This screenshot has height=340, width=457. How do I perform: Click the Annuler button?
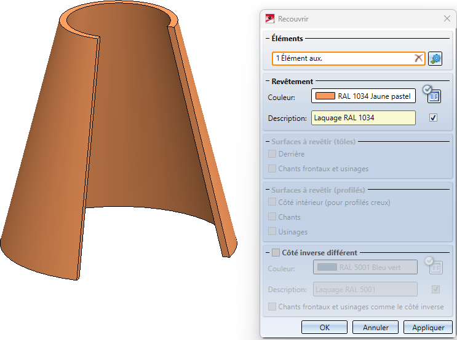click(375, 328)
